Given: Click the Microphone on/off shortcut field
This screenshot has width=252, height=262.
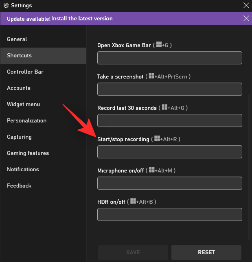Looking at the screenshot, I should [x=169, y=183].
